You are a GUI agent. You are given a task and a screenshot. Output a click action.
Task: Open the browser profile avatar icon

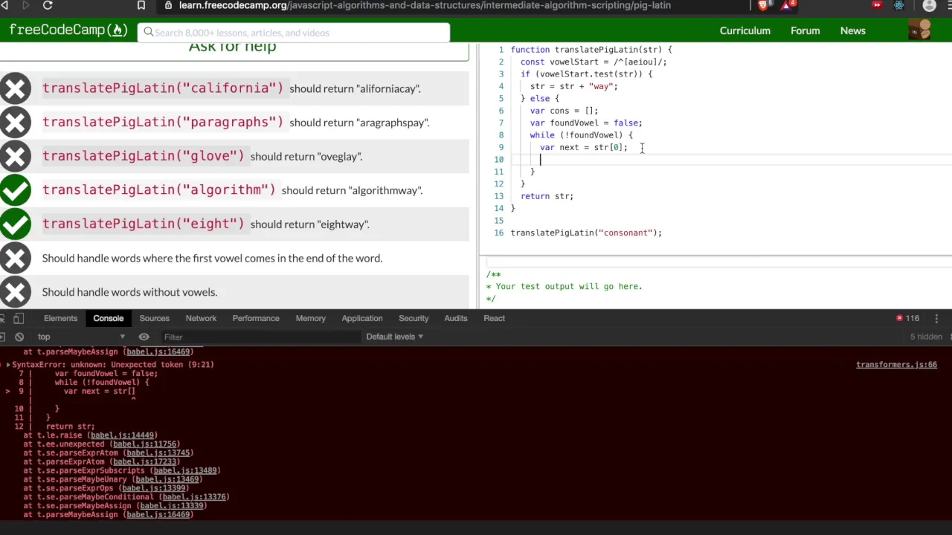pos(929,5)
